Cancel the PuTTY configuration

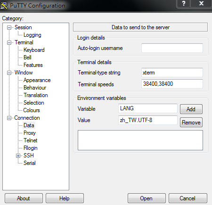coord(188,198)
